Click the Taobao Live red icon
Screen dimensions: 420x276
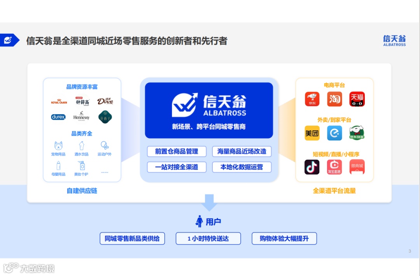(334, 167)
